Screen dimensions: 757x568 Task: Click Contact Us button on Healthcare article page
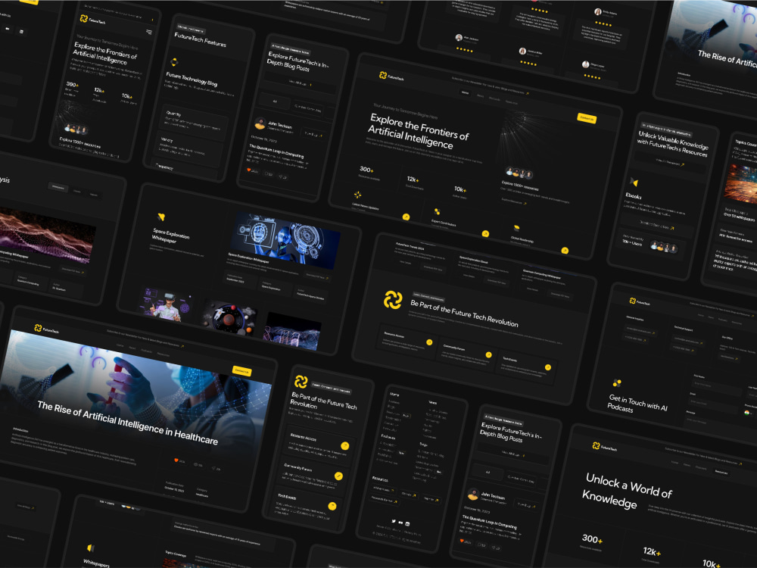(x=241, y=371)
